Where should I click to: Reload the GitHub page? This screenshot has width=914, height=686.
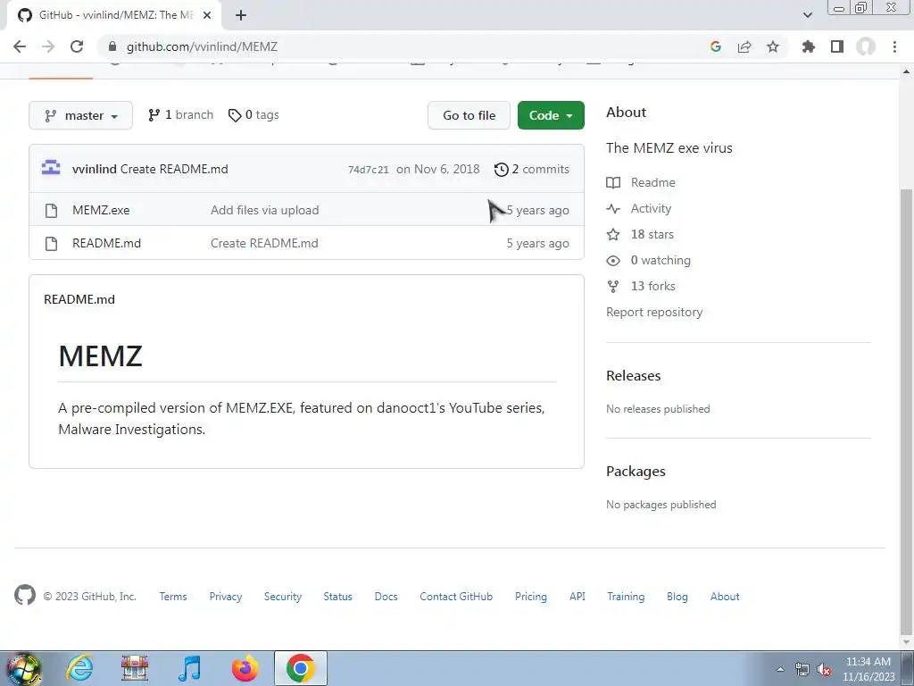coord(77,46)
